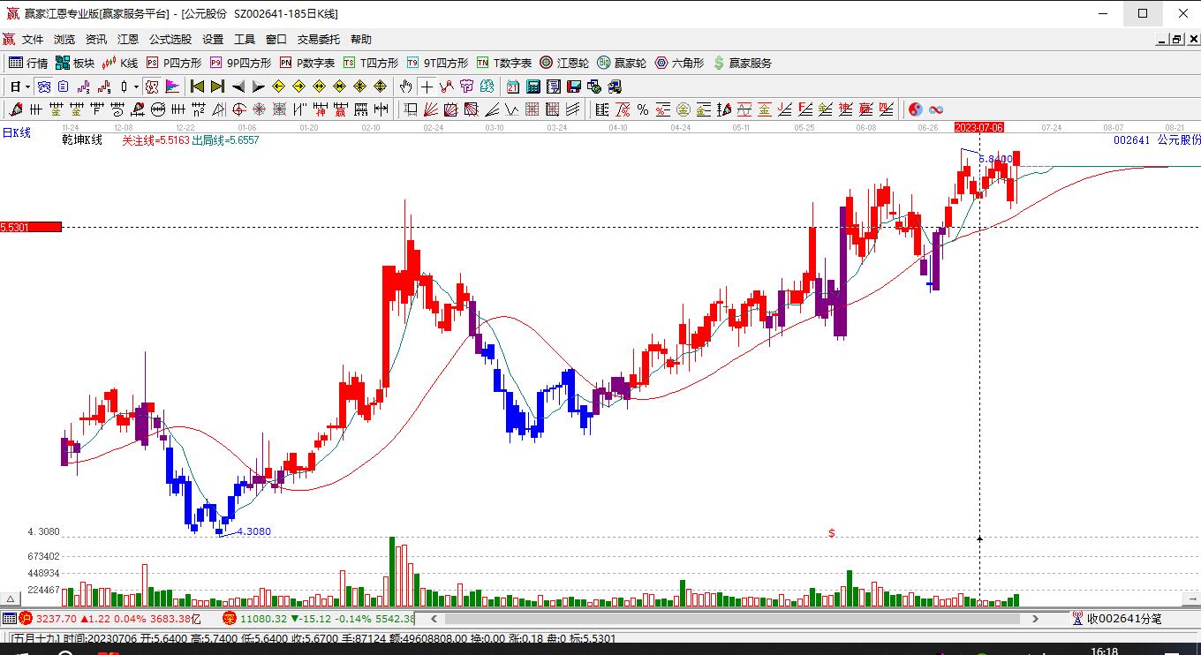
Task: Open the 交易委托 menu
Action: pyautogui.click(x=319, y=39)
